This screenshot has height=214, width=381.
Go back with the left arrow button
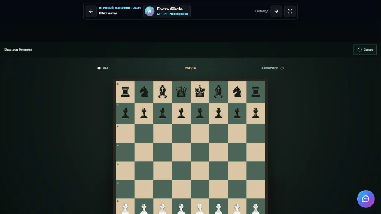point(91,11)
